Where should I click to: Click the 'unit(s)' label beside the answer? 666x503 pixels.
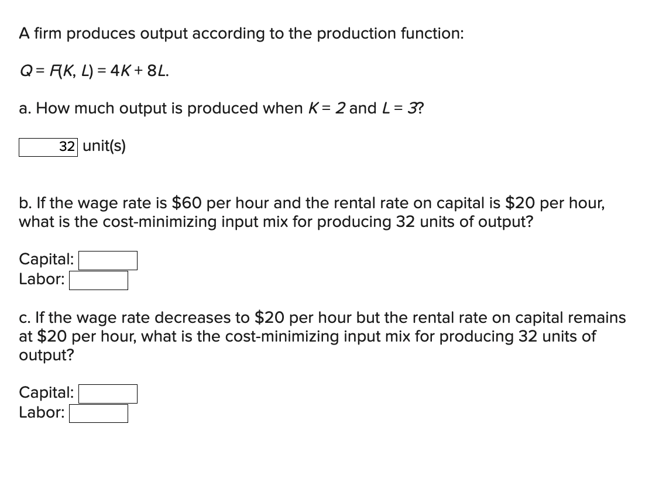click(104, 146)
